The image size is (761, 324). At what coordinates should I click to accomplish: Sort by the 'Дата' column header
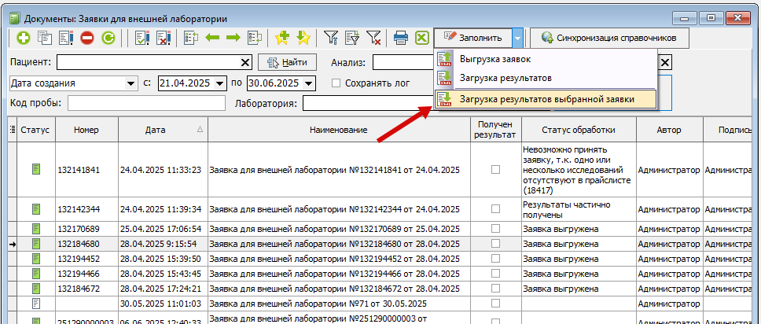tap(161, 130)
